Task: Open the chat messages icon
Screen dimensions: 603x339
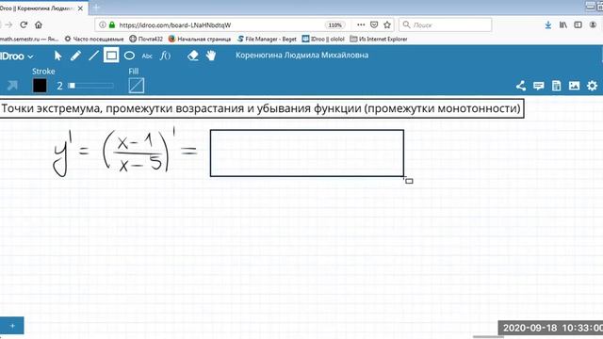Action: [538, 86]
